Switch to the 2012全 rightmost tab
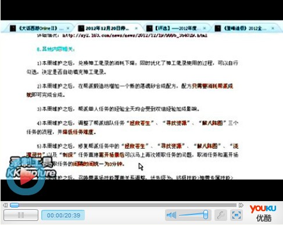Viewport: 283px width, 225px height. 246,29
